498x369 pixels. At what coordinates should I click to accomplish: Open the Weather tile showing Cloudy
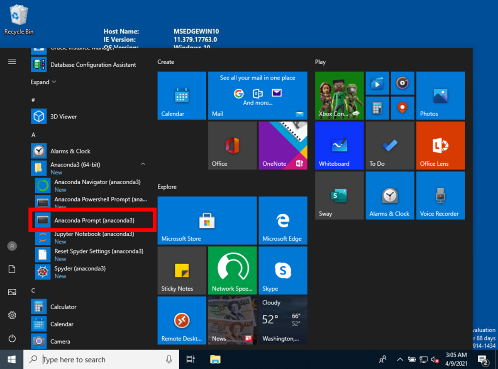pyautogui.click(x=283, y=321)
